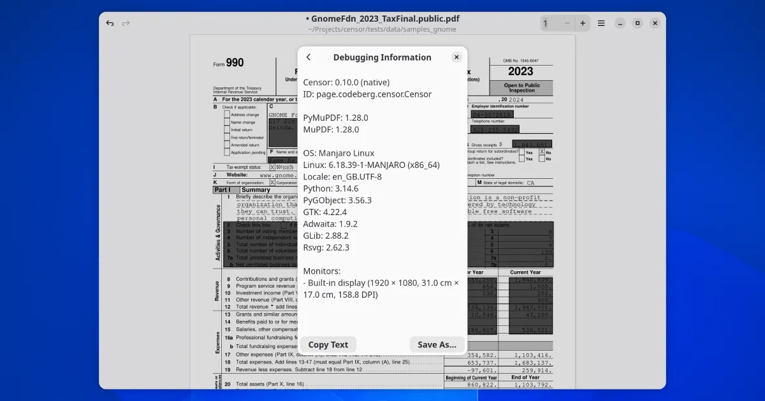The width and height of the screenshot is (765, 401).
Task: Click the line 'Censor: 0.10.0 (native)'
Action: (346, 82)
